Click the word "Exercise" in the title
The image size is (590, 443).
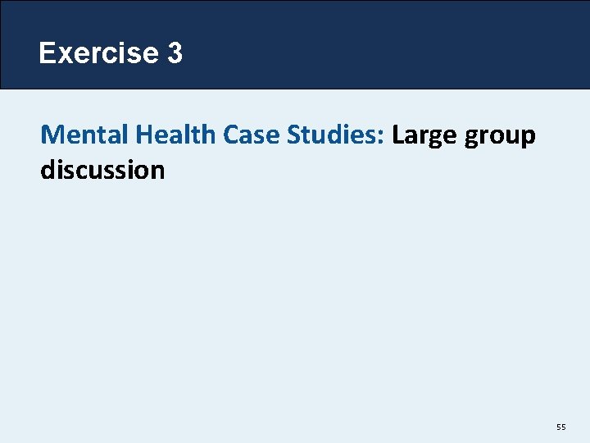(x=99, y=53)
